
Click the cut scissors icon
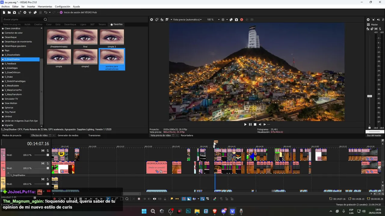(30, 13)
